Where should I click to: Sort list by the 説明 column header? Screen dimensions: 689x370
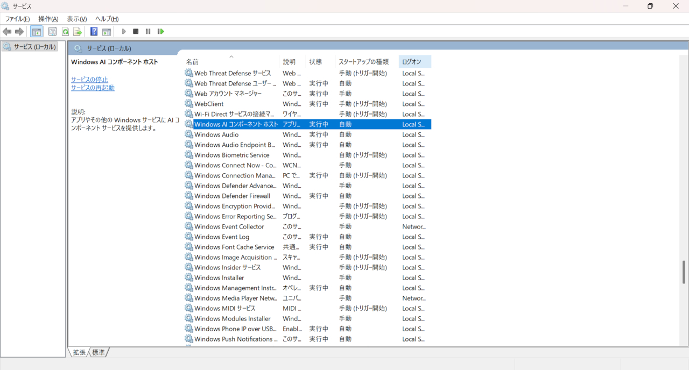[x=293, y=62]
